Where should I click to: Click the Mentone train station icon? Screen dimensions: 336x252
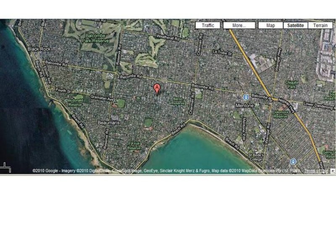(x=247, y=97)
